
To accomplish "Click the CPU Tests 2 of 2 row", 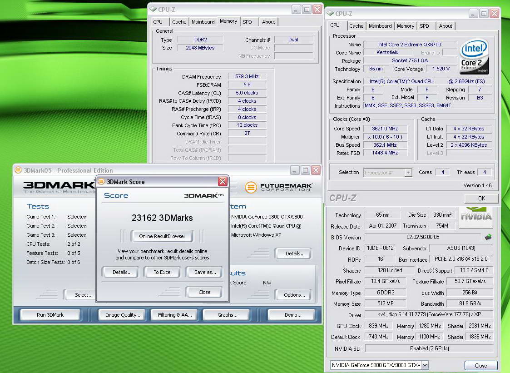I will [53, 244].
